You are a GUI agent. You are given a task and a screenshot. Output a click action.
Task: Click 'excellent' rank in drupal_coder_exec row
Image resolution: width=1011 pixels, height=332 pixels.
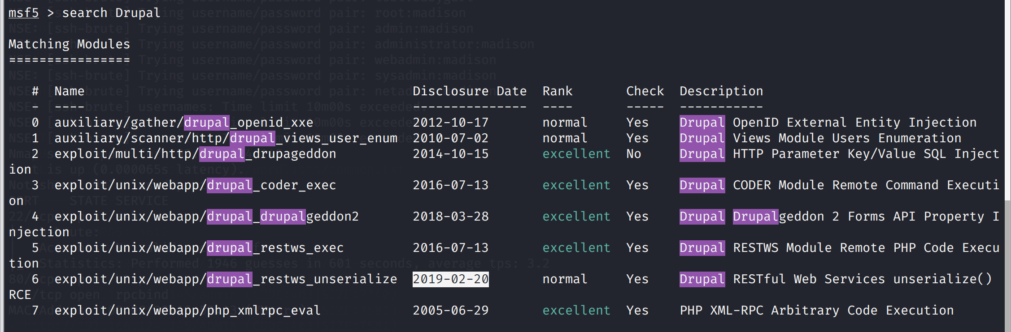pos(576,185)
